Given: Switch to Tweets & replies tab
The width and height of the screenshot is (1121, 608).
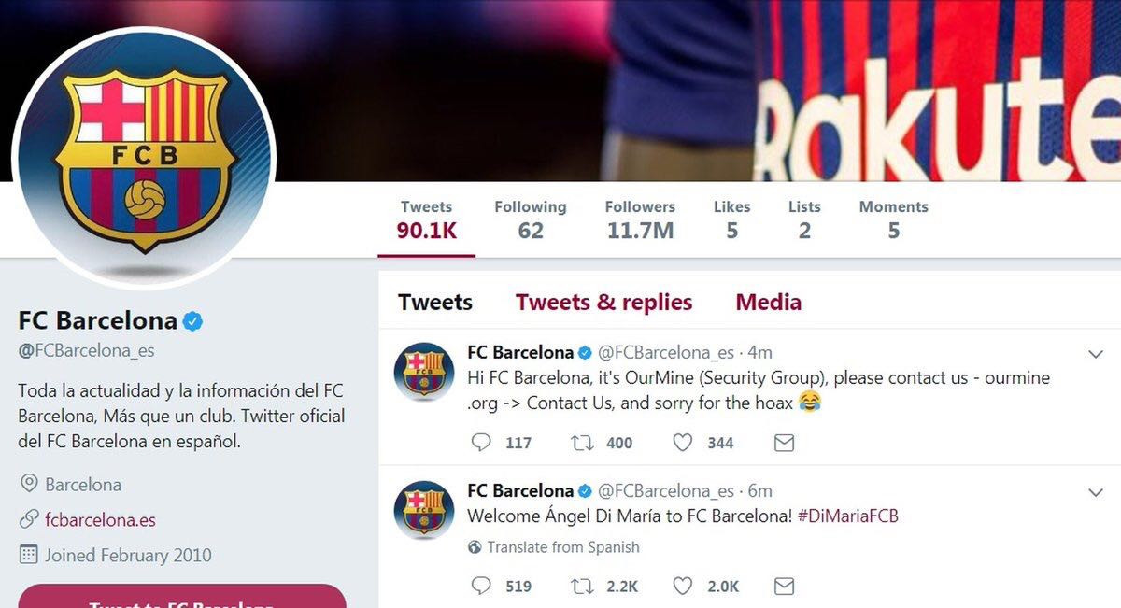Looking at the screenshot, I should [603, 303].
